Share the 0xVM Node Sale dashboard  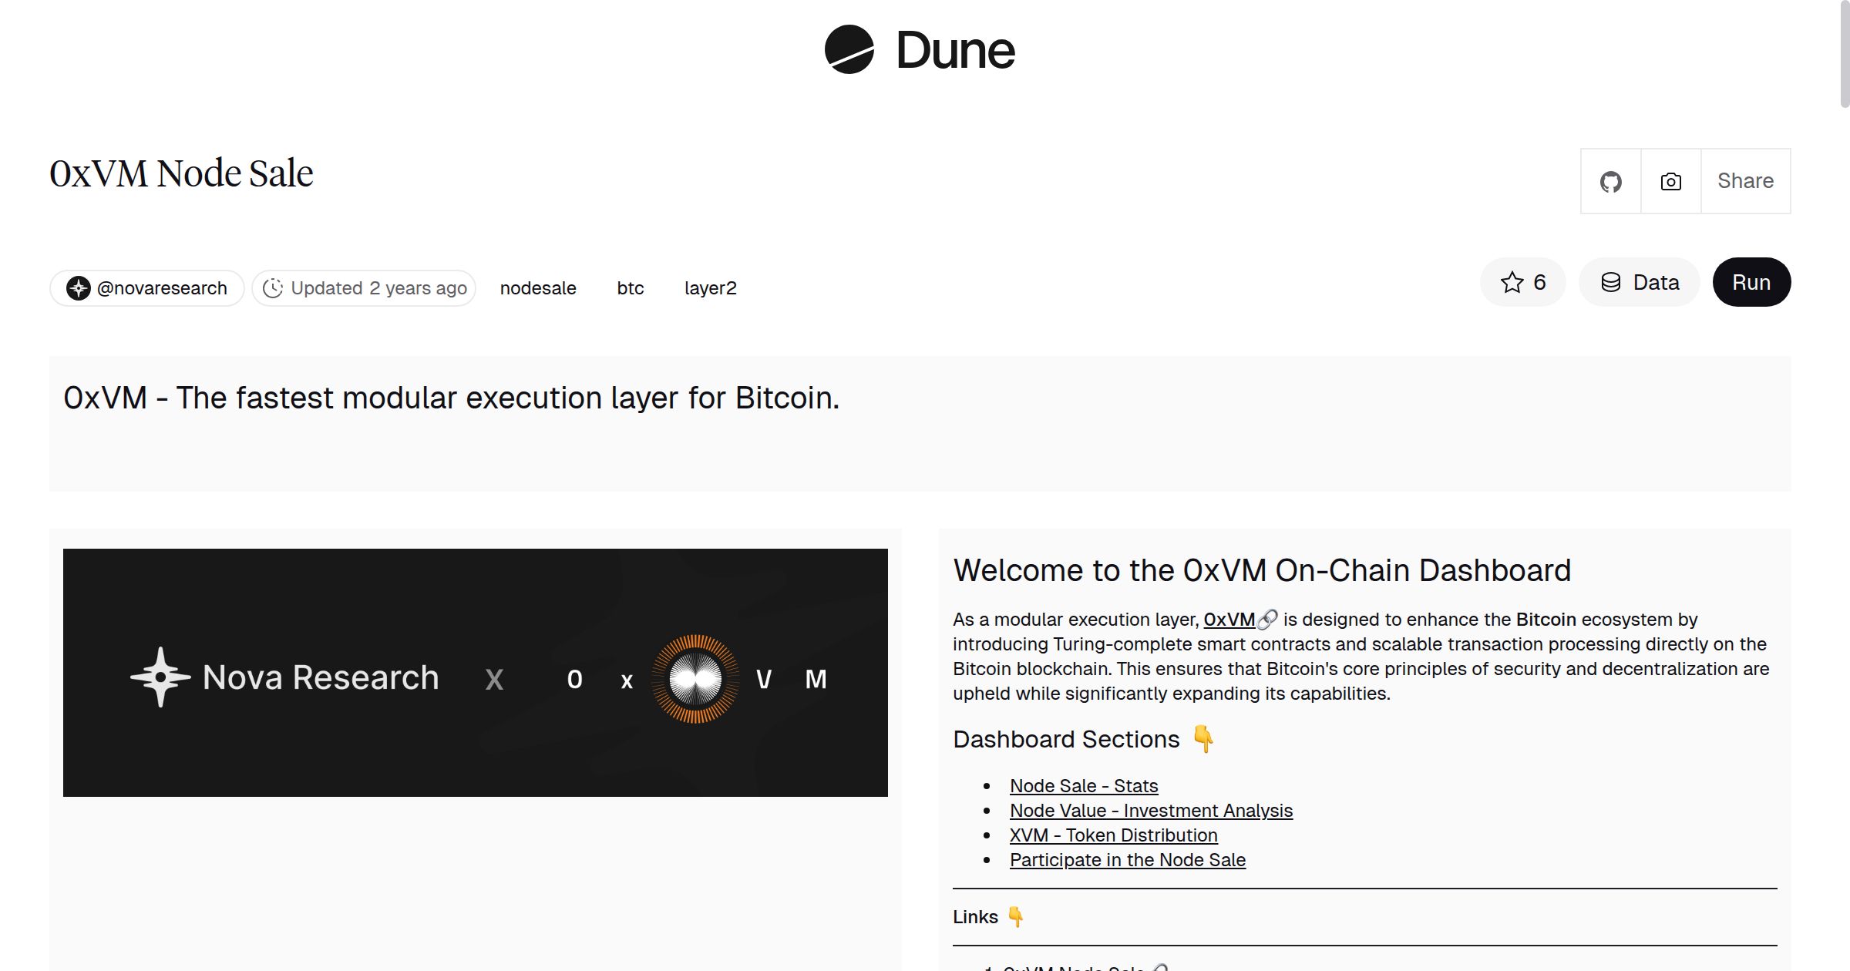(1745, 181)
